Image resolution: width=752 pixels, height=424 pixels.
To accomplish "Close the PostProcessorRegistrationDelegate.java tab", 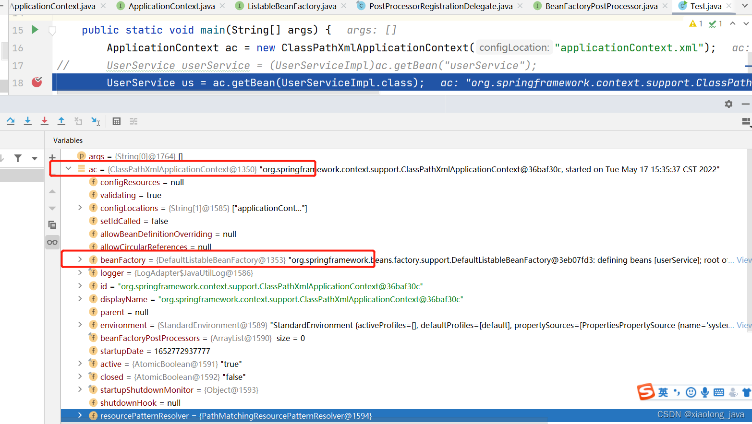I will [x=520, y=6].
